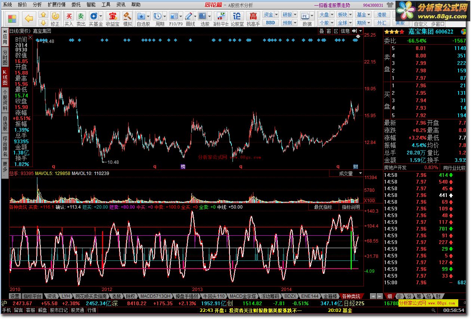Expand dropdown next to 买基金 icon
The height and width of the screenshot is (319, 471).
(101, 16)
